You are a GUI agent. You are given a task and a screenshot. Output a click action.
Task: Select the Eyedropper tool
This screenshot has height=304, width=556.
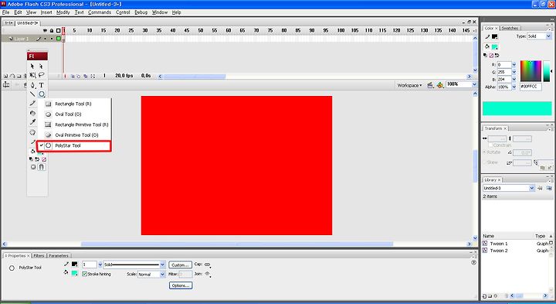point(32,122)
